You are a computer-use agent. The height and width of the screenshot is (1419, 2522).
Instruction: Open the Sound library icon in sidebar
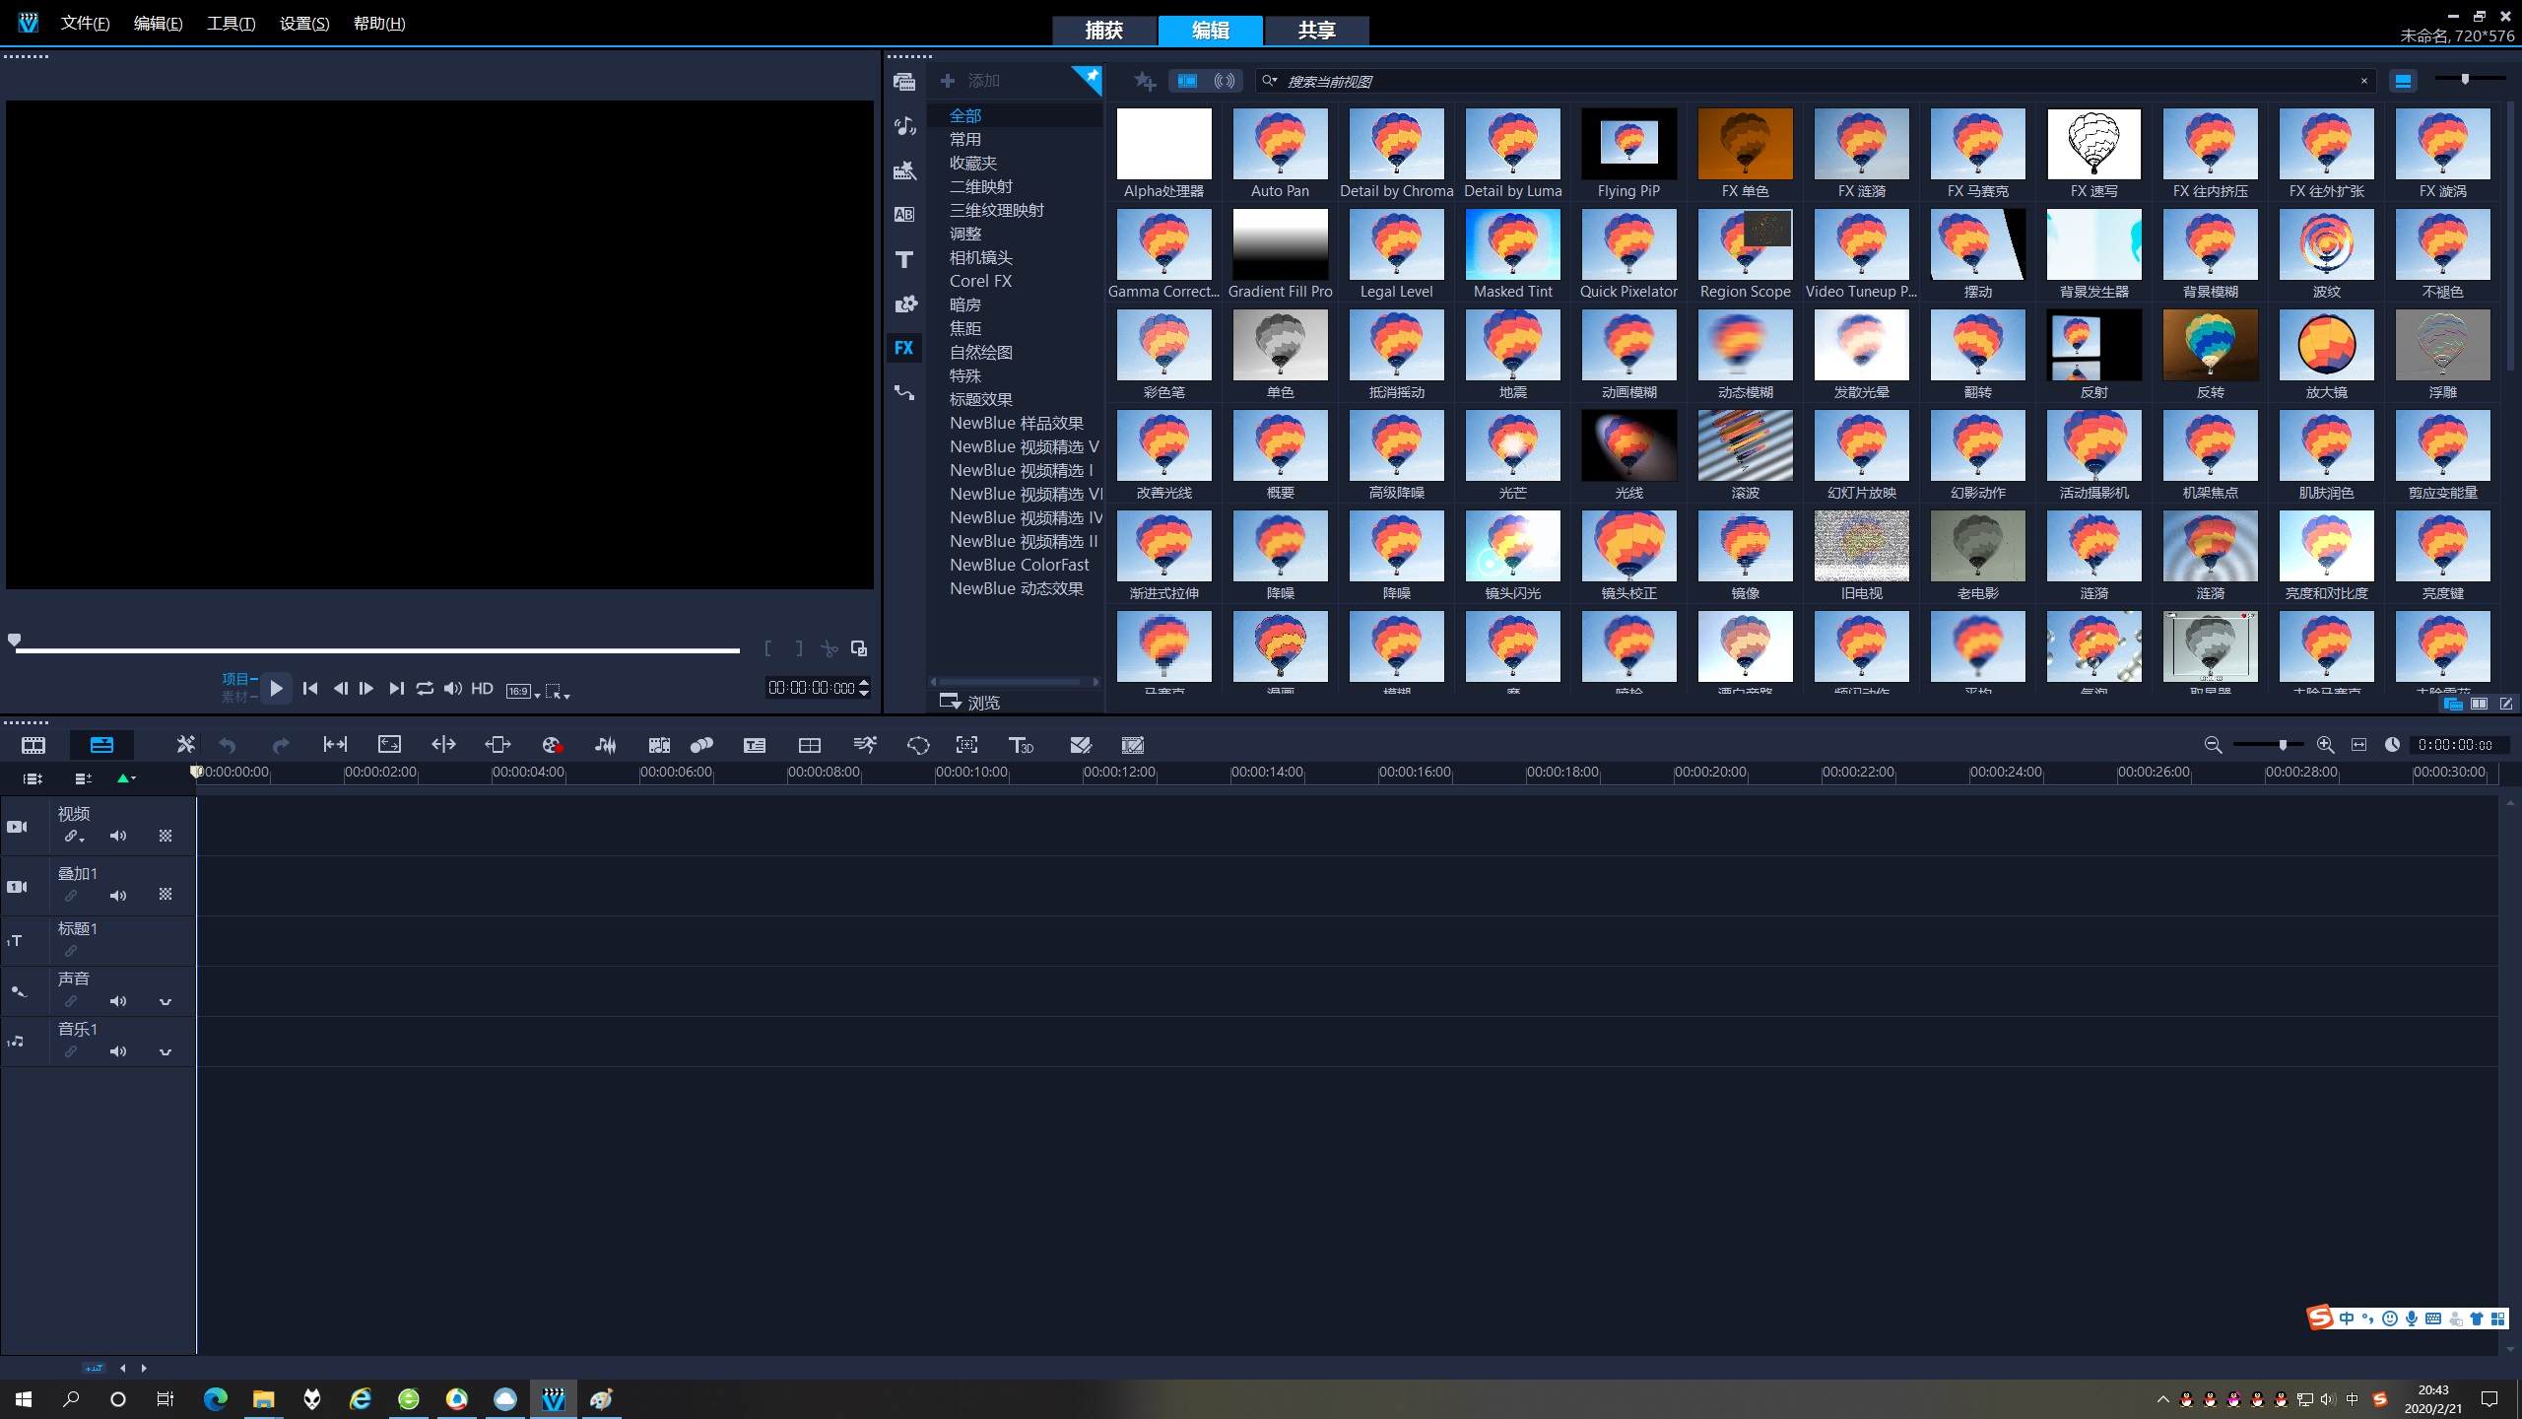(x=904, y=126)
